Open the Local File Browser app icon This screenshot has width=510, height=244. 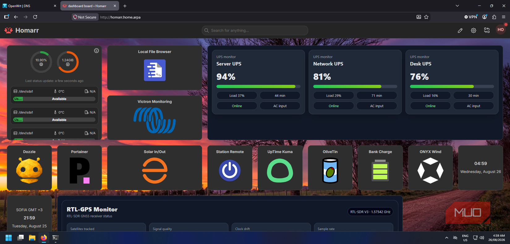(x=155, y=70)
